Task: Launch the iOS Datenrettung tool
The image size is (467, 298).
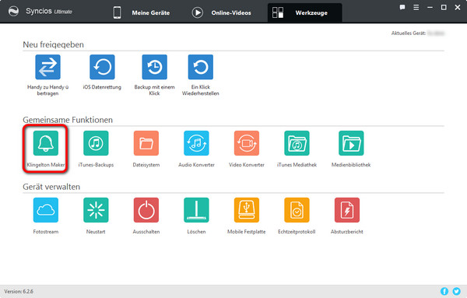Action: click(x=102, y=67)
